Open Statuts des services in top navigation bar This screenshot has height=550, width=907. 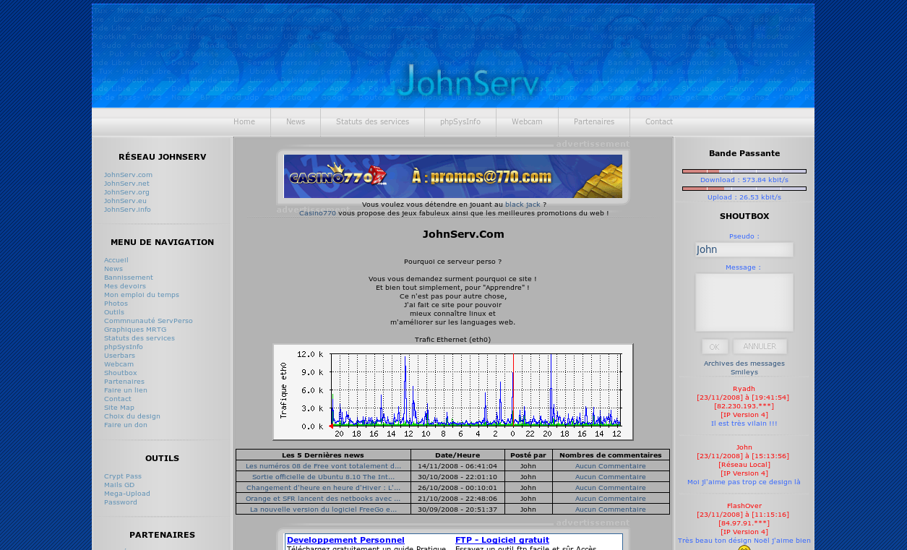[x=372, y=122]
